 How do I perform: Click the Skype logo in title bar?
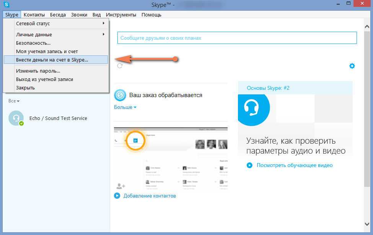[x=7, y=5]
